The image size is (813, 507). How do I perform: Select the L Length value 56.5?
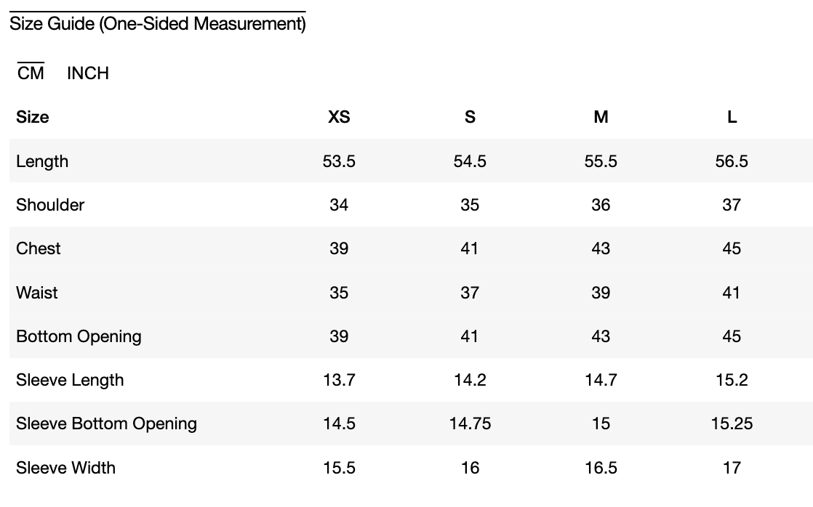click(x=732, y=161)
